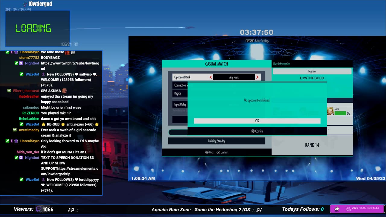Select the Opponent Rank setting row
The height and width of the screenshot is (217, 386).
(x=217, y=77)
